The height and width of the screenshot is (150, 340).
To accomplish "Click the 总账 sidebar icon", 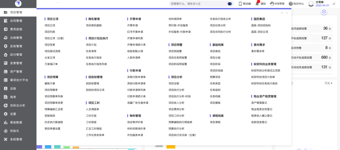I will 6,88.
